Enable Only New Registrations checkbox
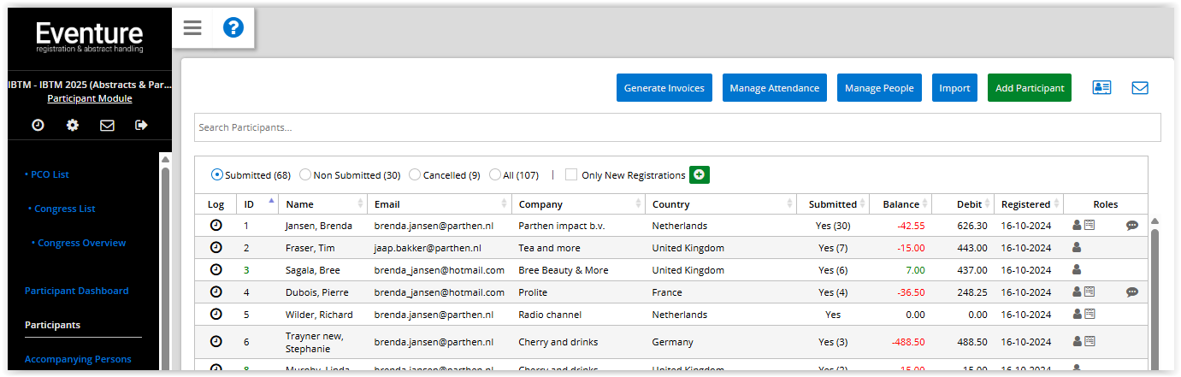The image size is (1181, 377). [x=571, y=175]
